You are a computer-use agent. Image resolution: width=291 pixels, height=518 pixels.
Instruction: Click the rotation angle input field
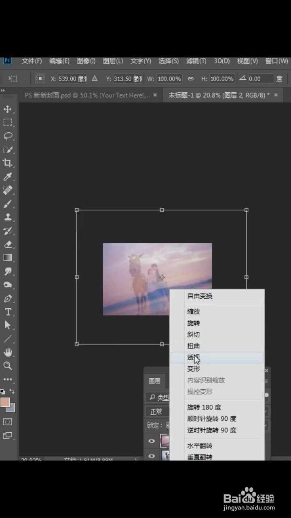pyautogui.click(x=260, y=79)
